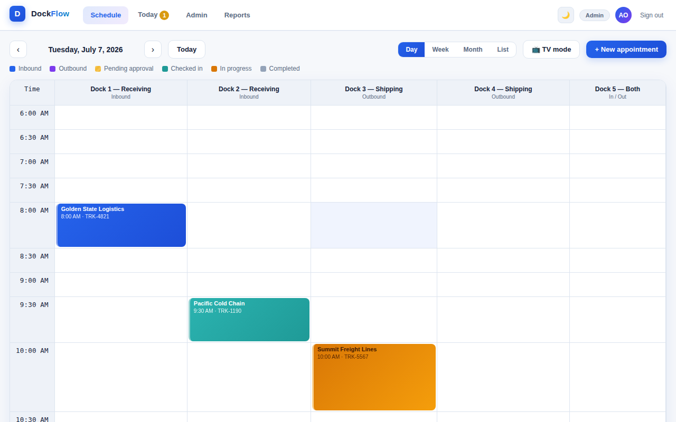Image resolution: width=676 pixels, height=422 pixels.
Task: Click the 9:30 AM time label
Action: pos(34,305)
